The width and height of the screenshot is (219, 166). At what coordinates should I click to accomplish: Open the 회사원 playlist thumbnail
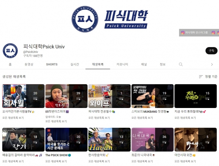click(23, 96)
